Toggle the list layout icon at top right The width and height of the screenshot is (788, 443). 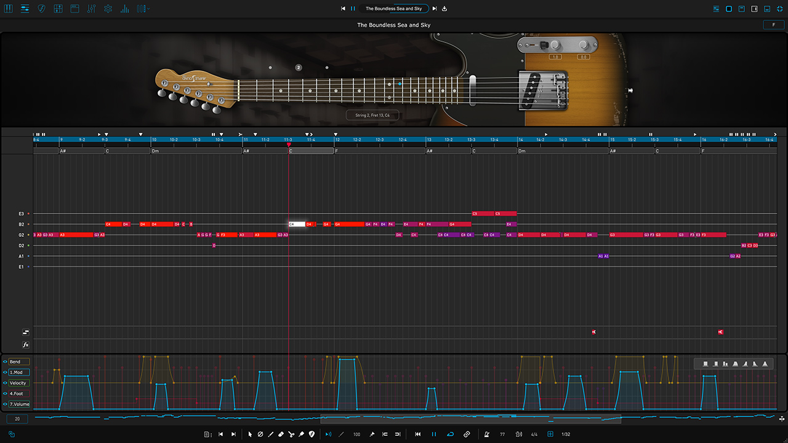[x=716, y=9]
